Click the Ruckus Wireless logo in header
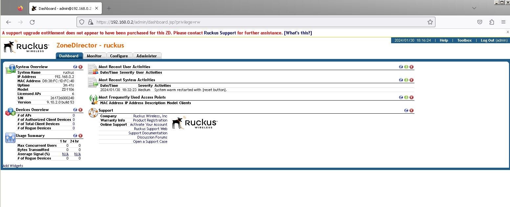Viewport: 510px width, 207px height. click(26, 46)
